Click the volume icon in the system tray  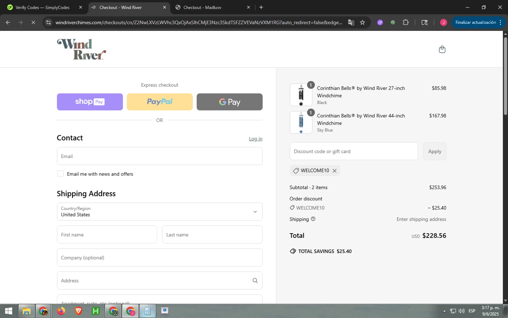(462, 311)
